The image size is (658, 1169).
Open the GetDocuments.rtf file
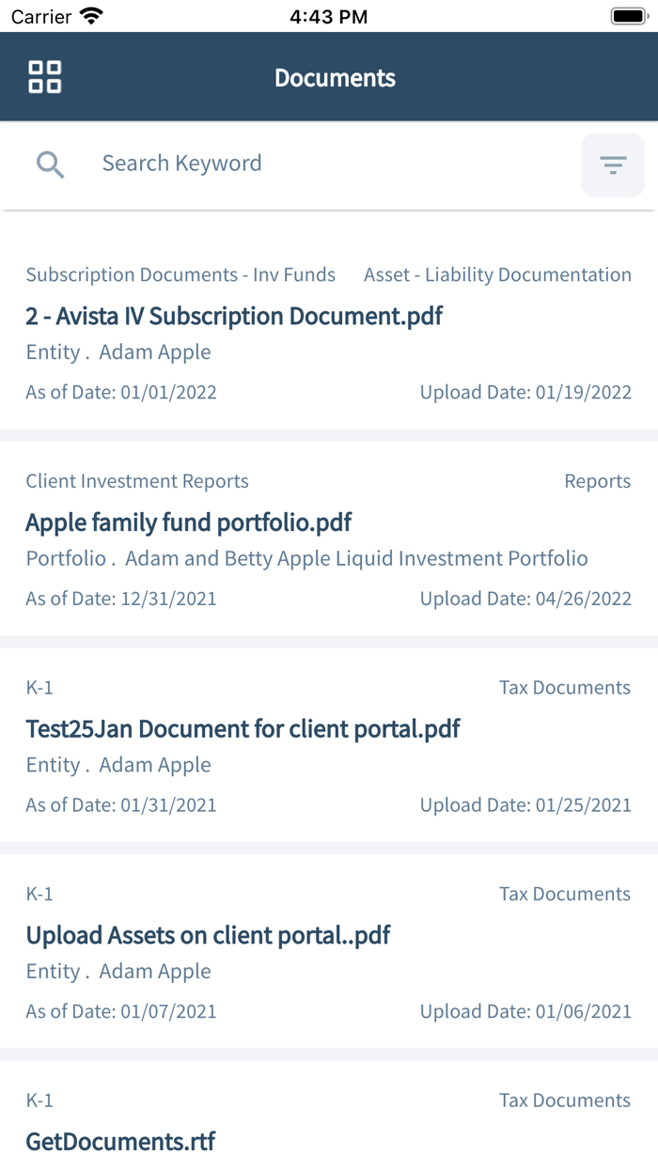pyautogui.click(x=120, y=1142)
